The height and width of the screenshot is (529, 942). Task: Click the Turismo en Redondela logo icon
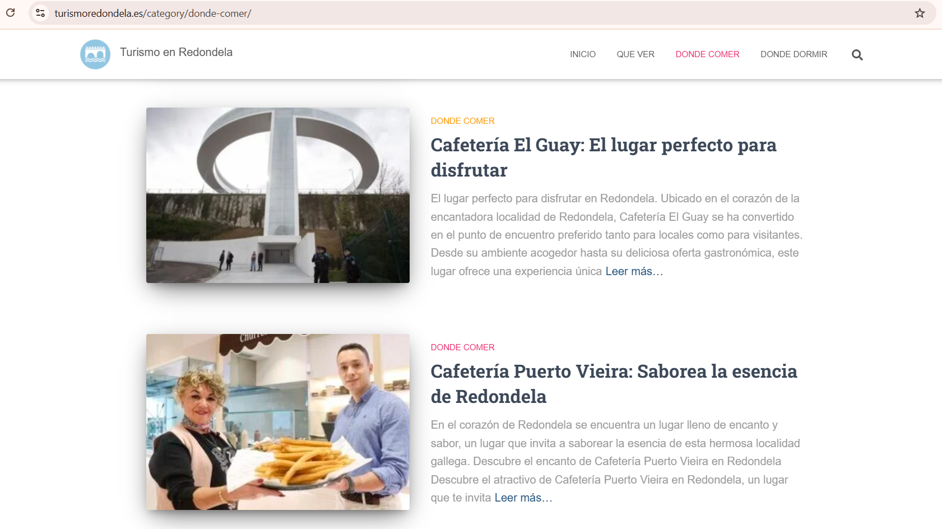coord(95,54)
